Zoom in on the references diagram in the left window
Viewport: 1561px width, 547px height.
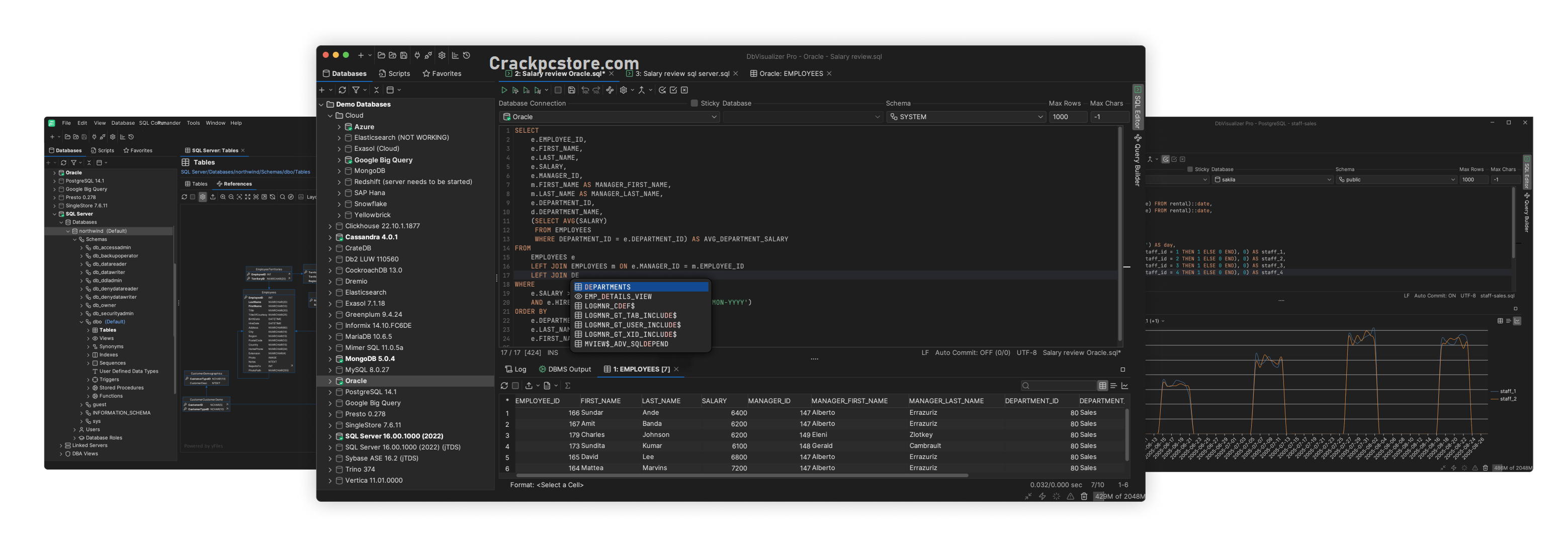point(223,197)
